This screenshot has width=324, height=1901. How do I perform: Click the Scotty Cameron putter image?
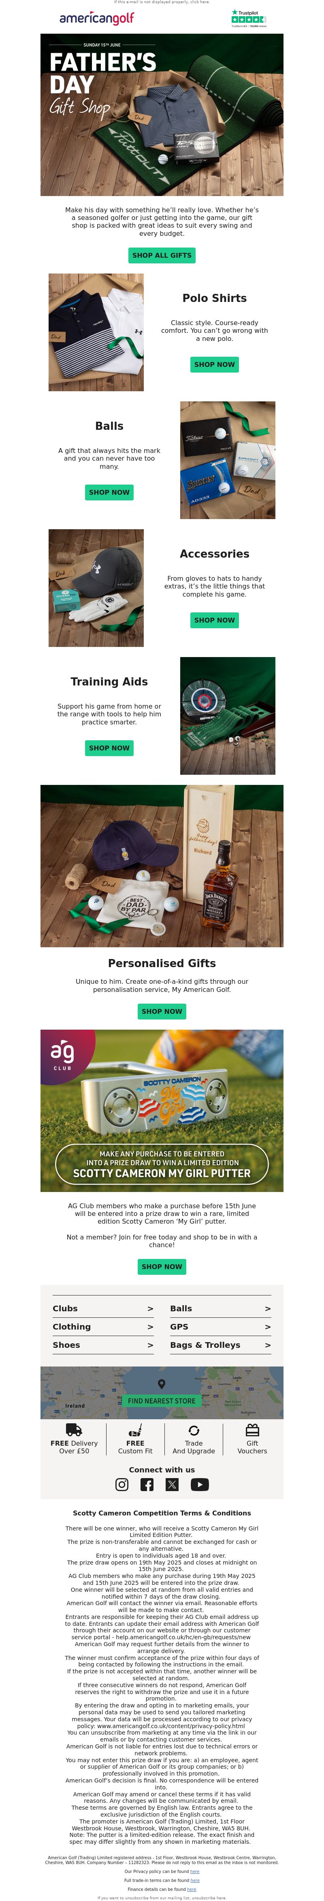tap(161, 1111)
